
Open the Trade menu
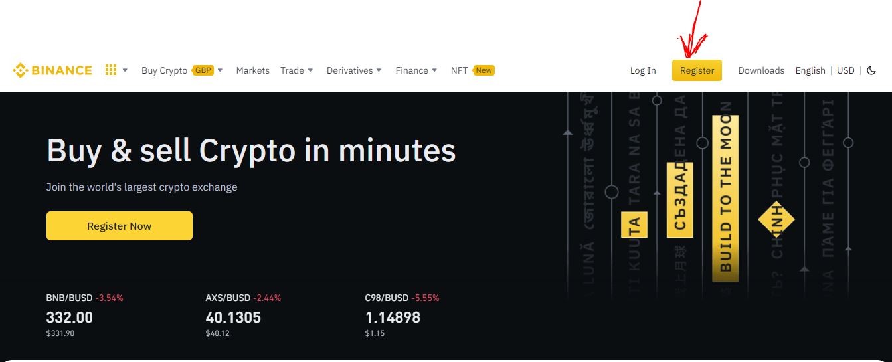pos(292,70)
